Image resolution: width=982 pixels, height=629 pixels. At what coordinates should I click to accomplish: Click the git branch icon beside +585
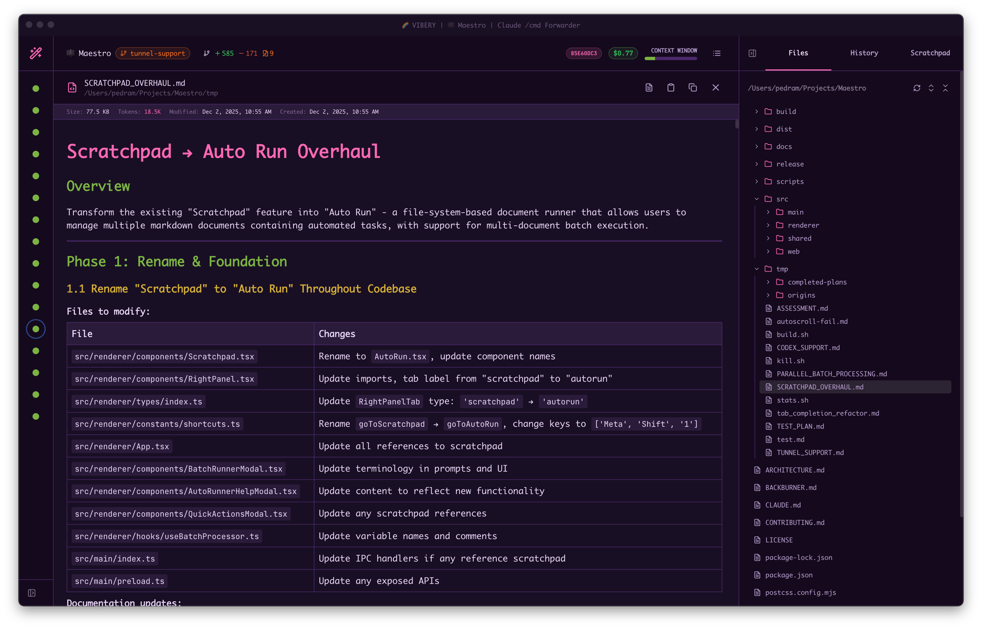click(x=207, y=53)
